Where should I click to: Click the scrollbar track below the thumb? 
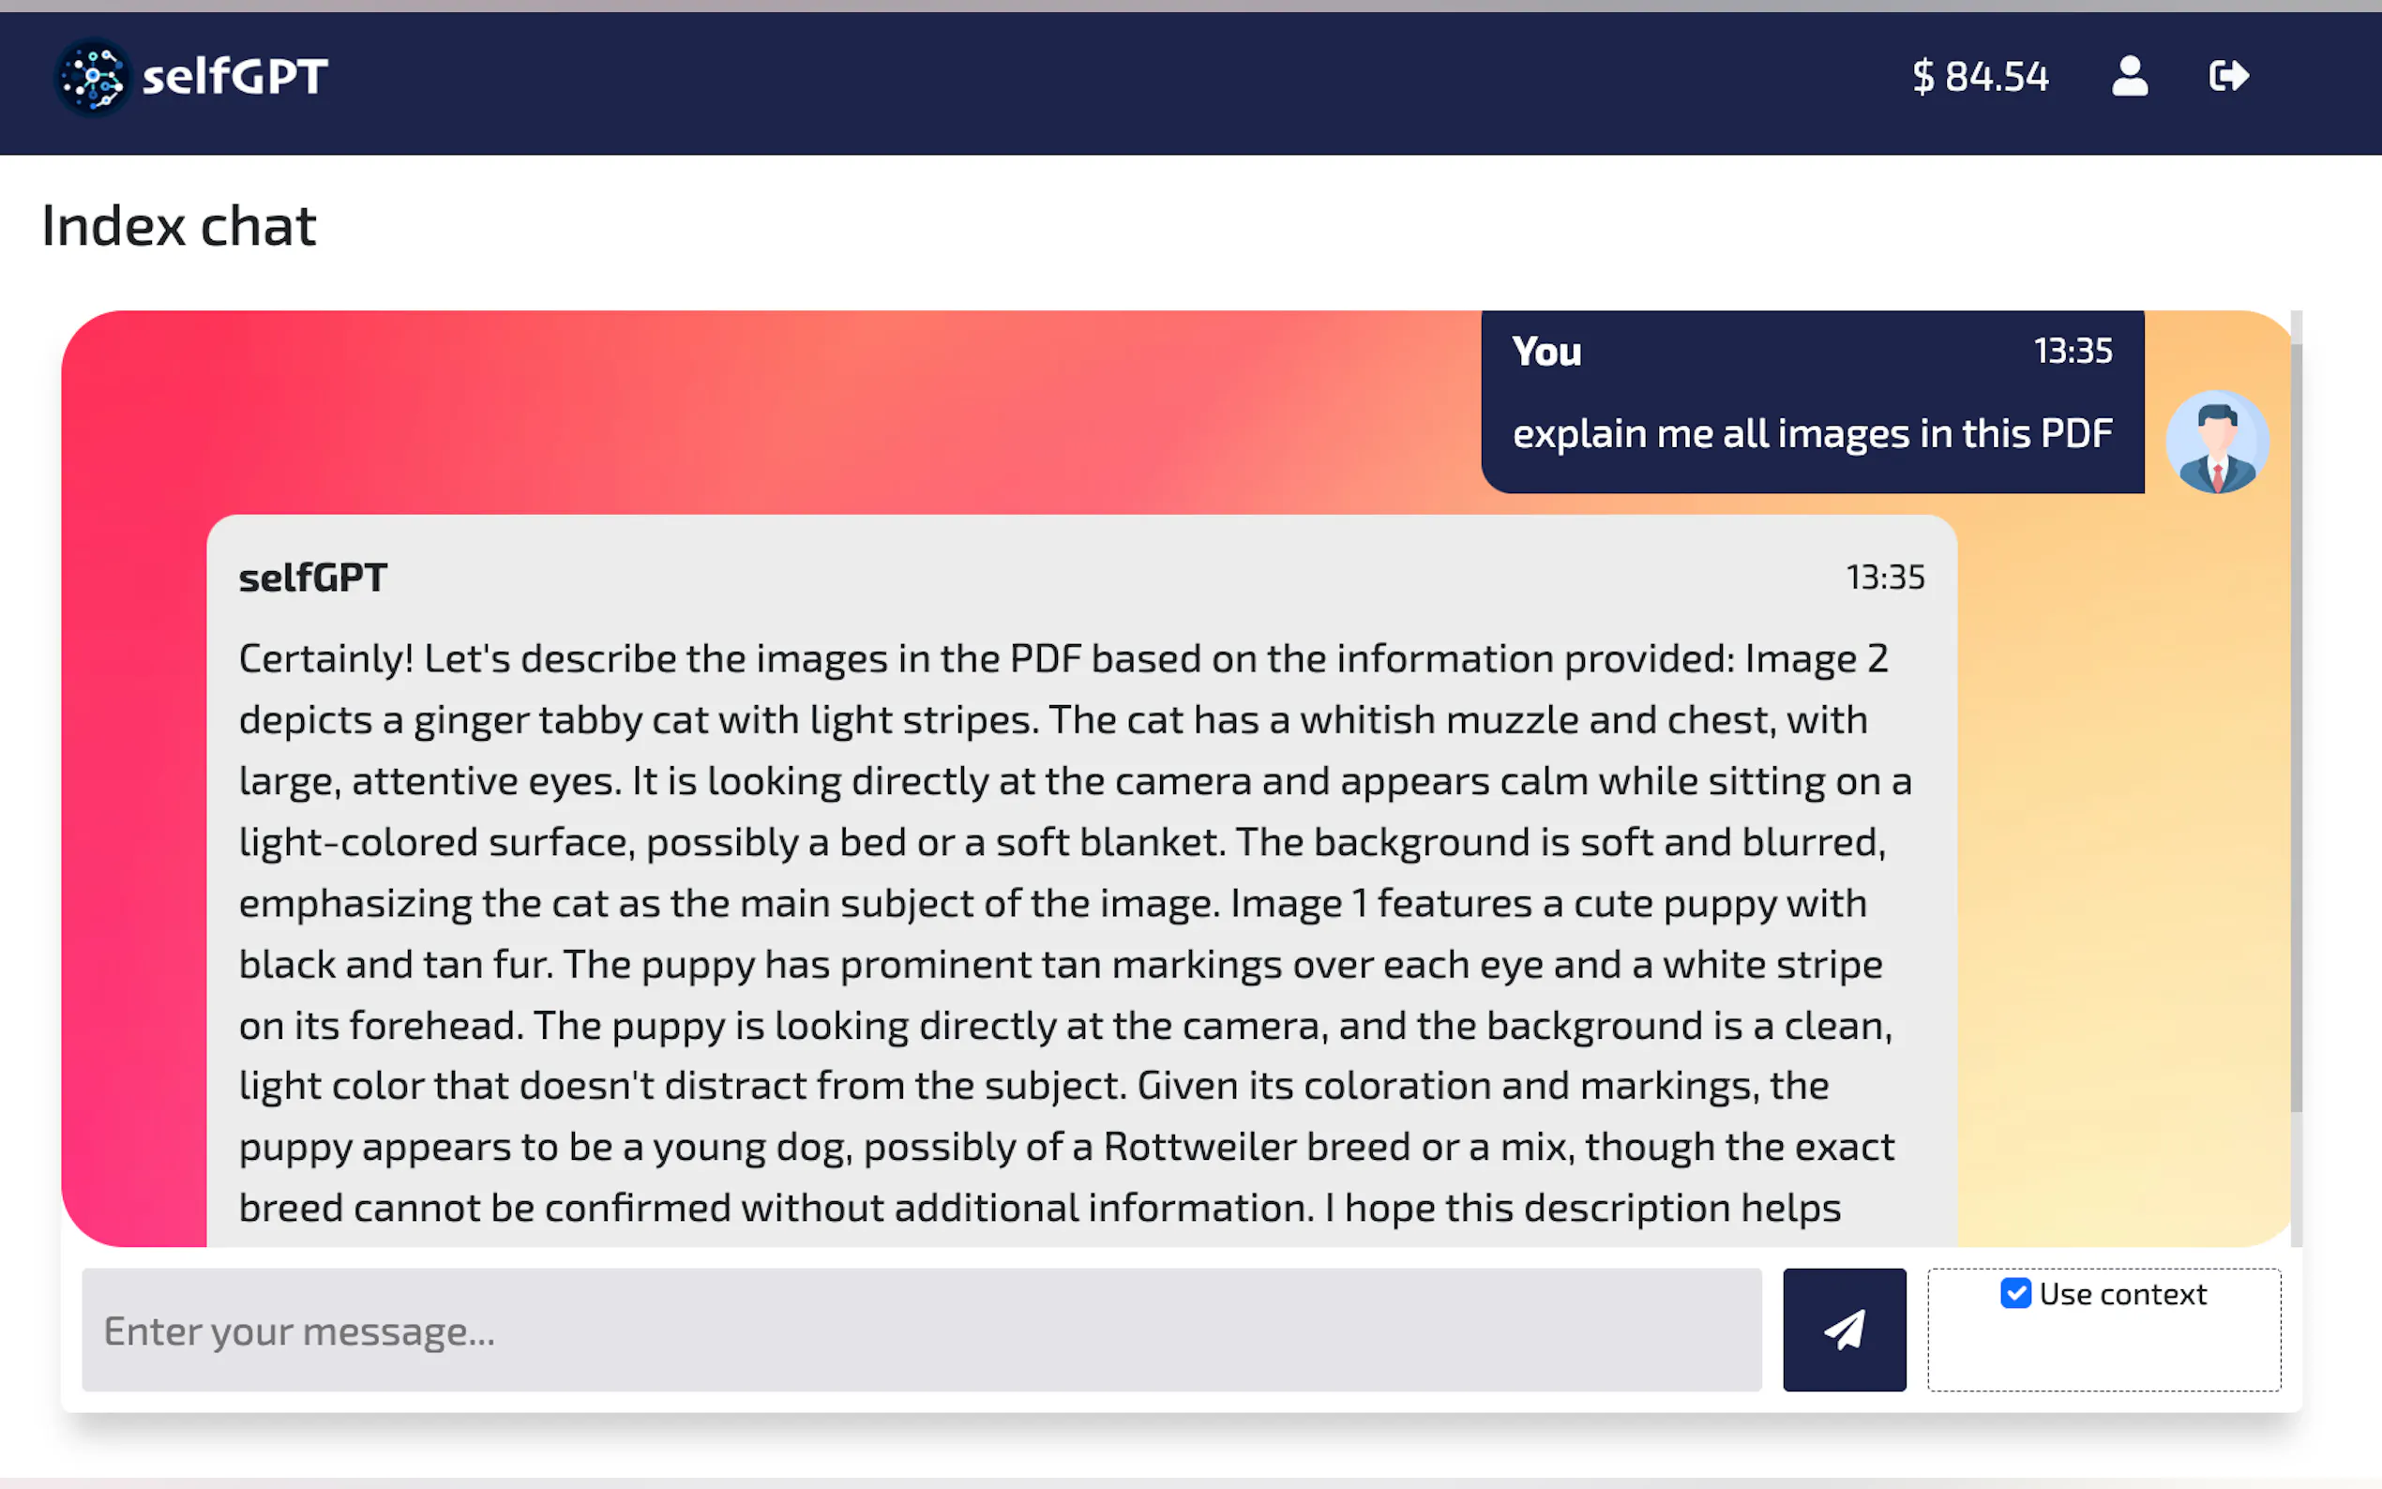tap(2296, 1181)
